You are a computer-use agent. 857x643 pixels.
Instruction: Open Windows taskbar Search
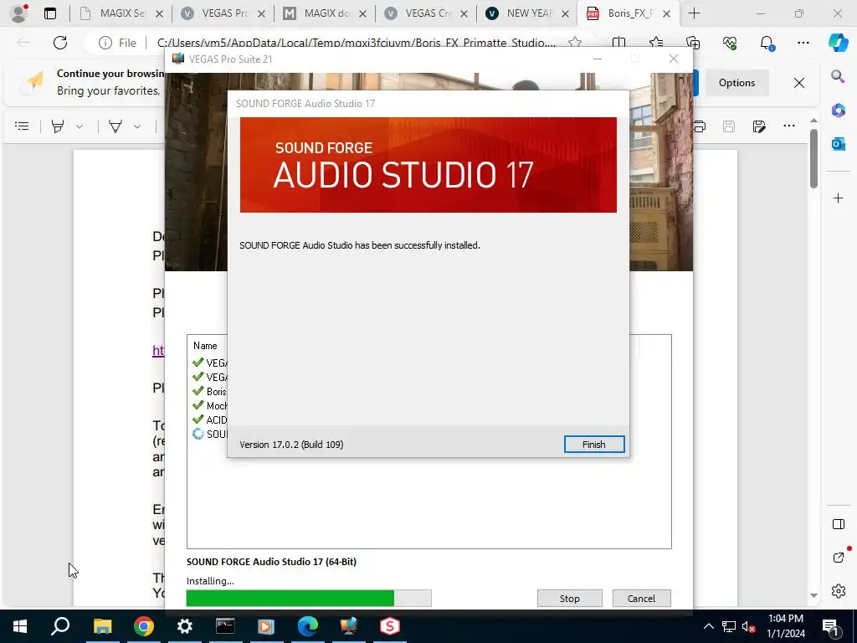click(x=60, y=626)
